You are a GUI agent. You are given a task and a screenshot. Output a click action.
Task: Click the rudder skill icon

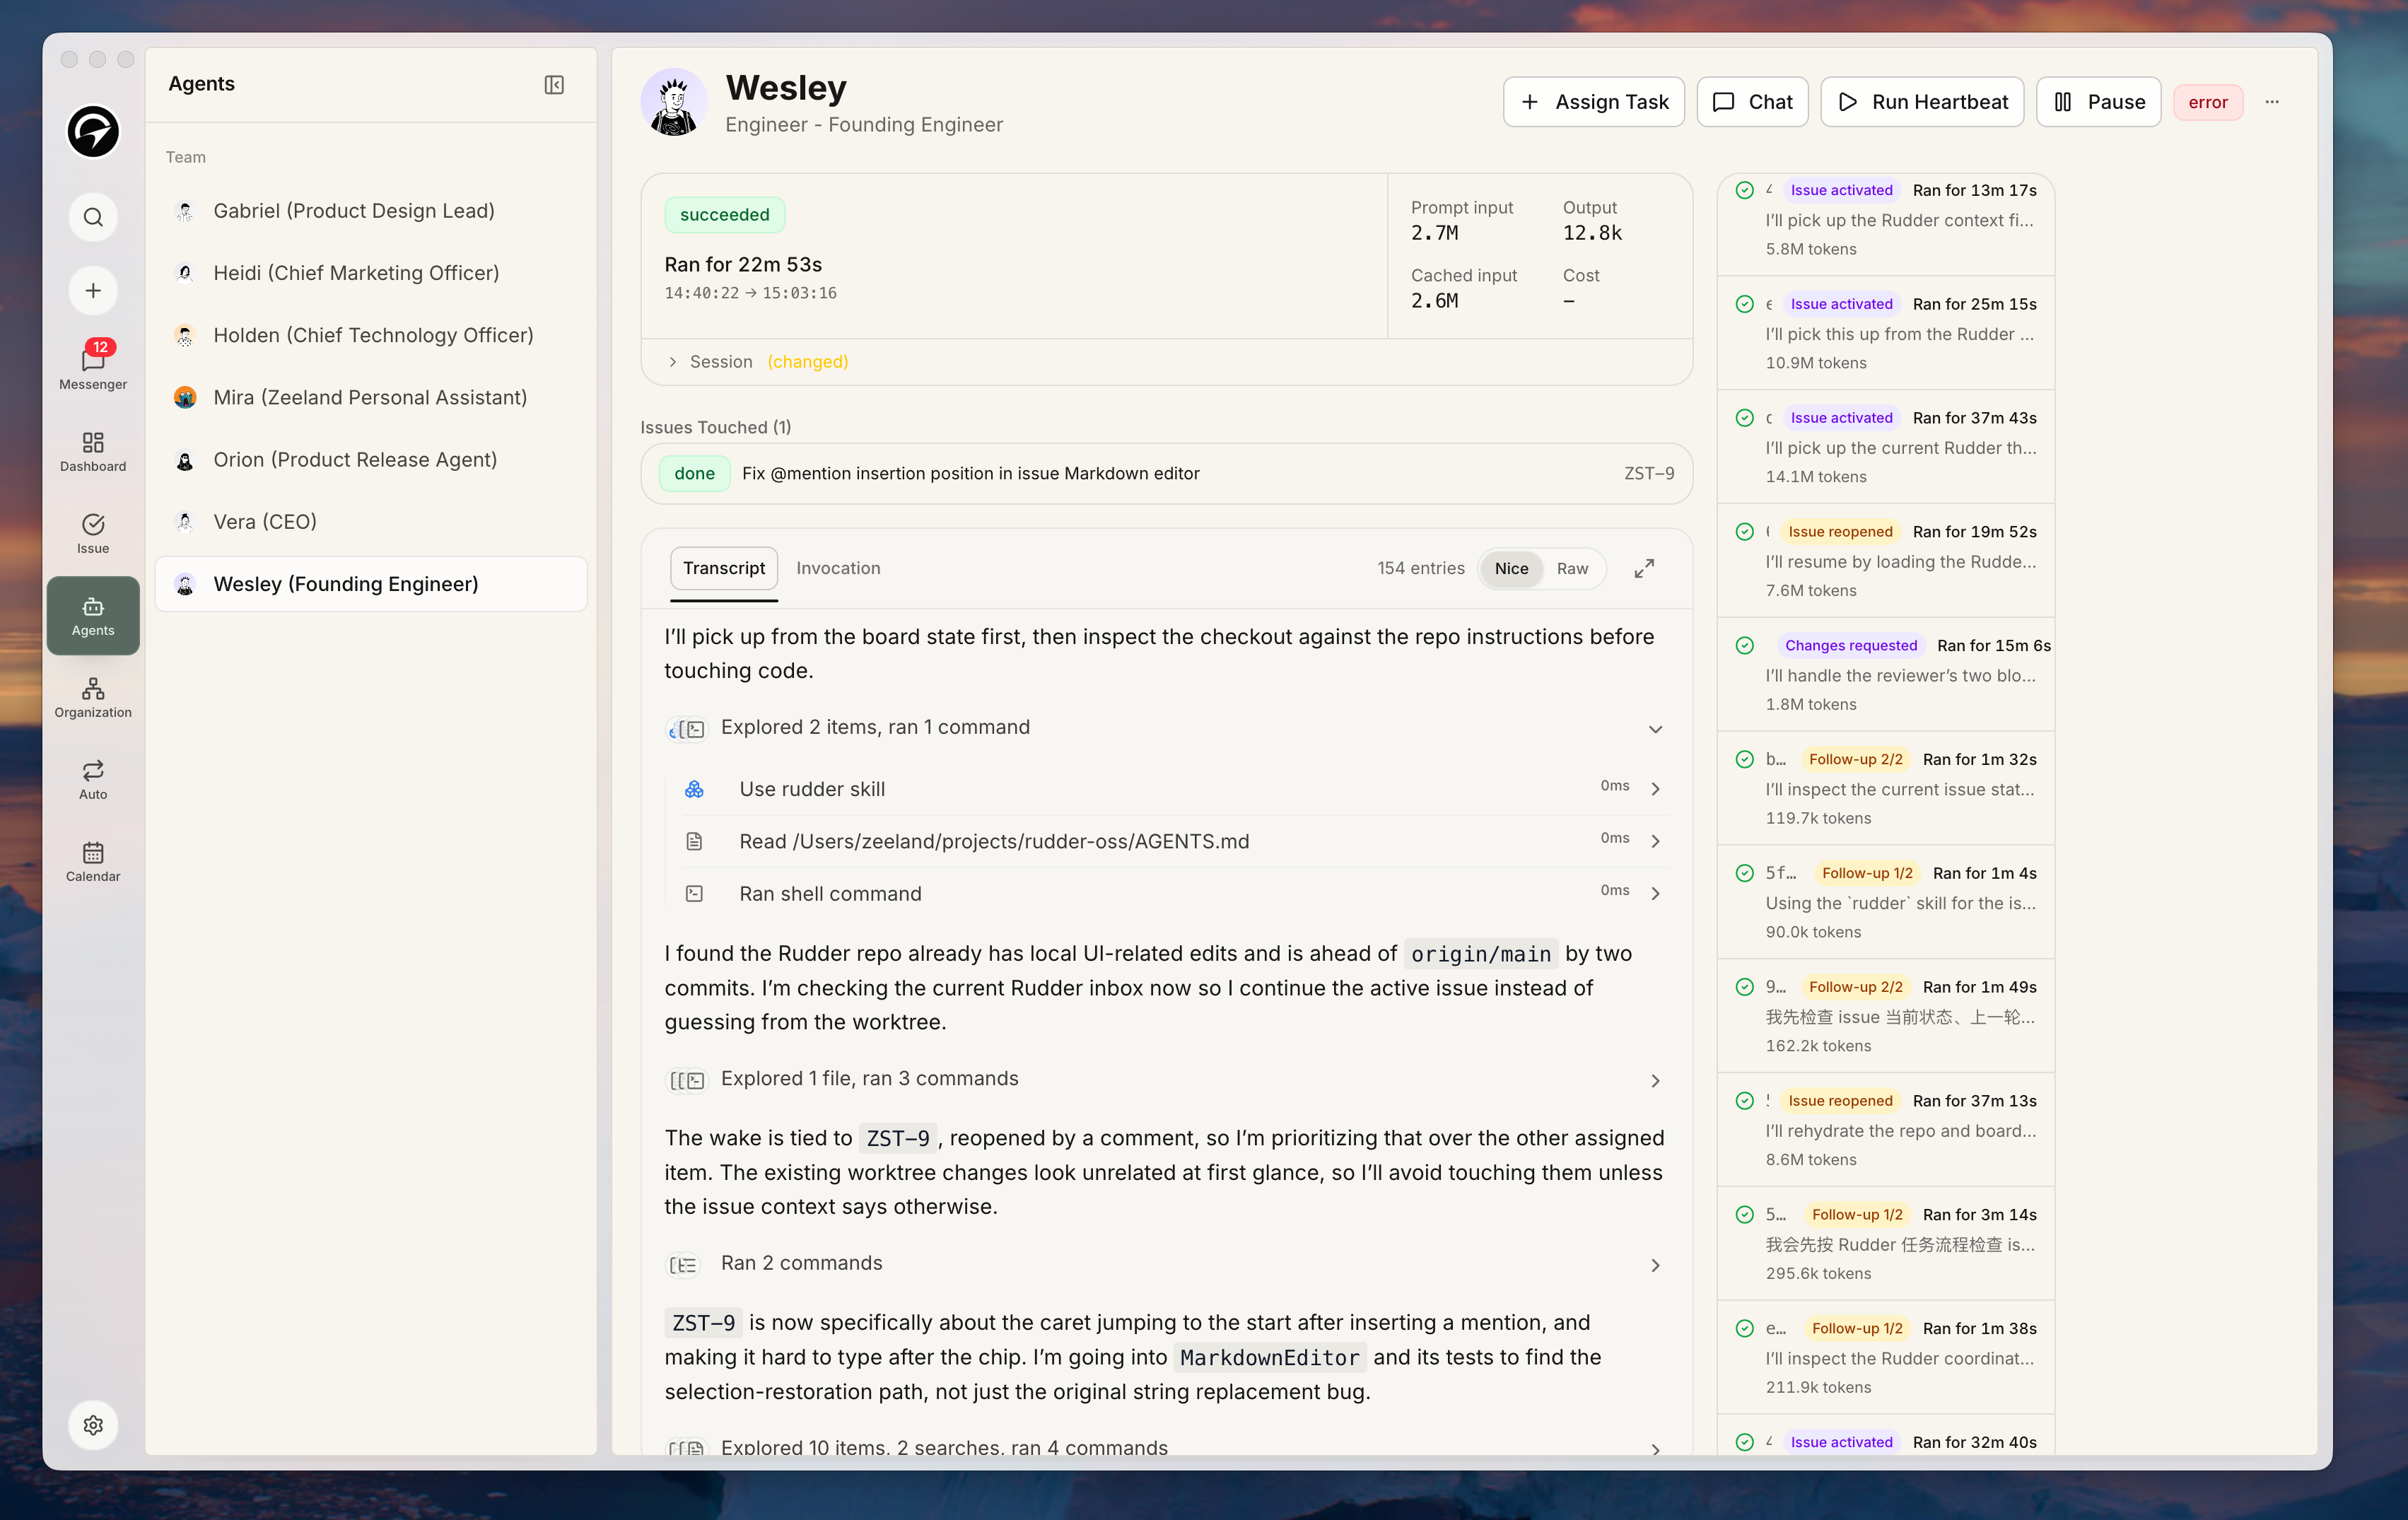694,789
